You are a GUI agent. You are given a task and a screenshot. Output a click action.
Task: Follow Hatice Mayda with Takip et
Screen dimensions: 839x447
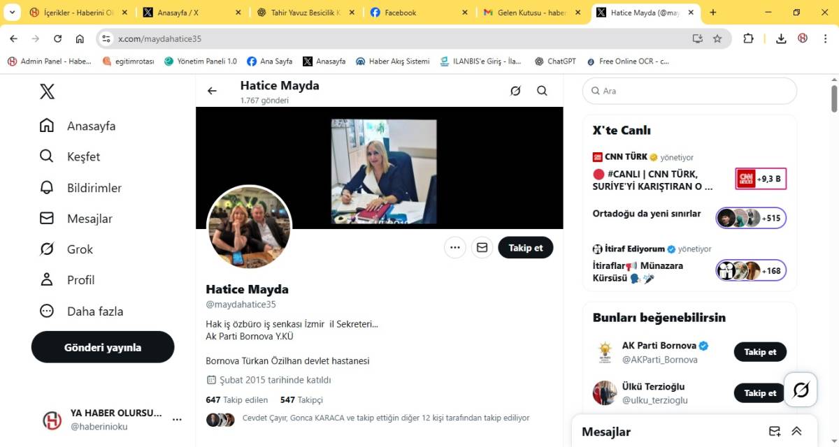tap(525, 247)
